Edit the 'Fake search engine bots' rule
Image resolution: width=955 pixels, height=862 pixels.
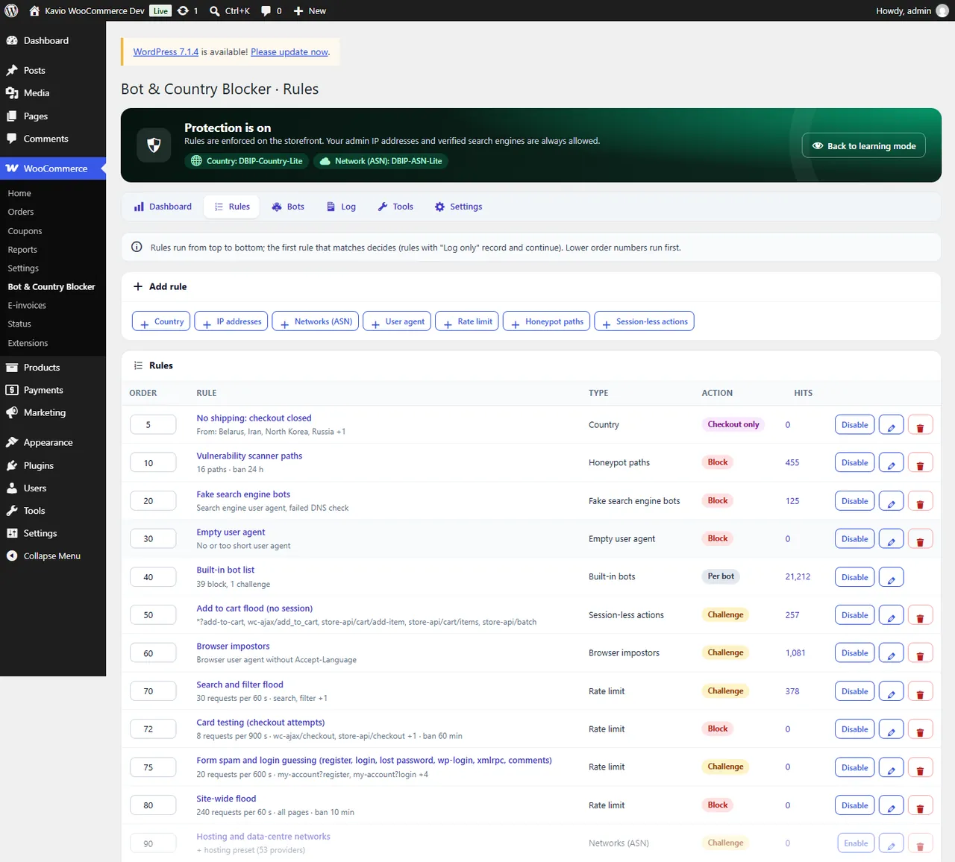point(892,501)
